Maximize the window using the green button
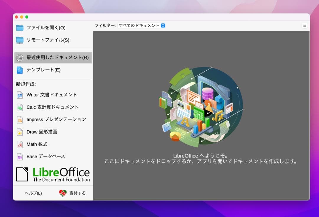Screen dimensions: 319x217 coord(27,17)
